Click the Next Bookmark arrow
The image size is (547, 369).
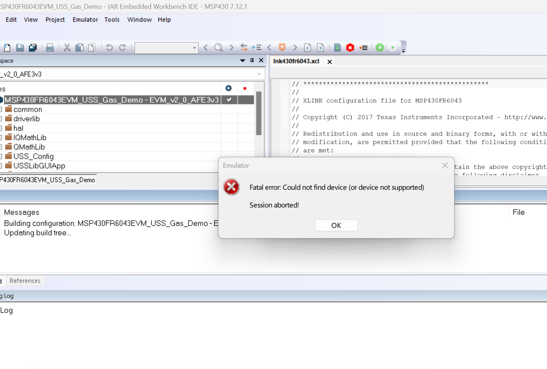point(295,48)
